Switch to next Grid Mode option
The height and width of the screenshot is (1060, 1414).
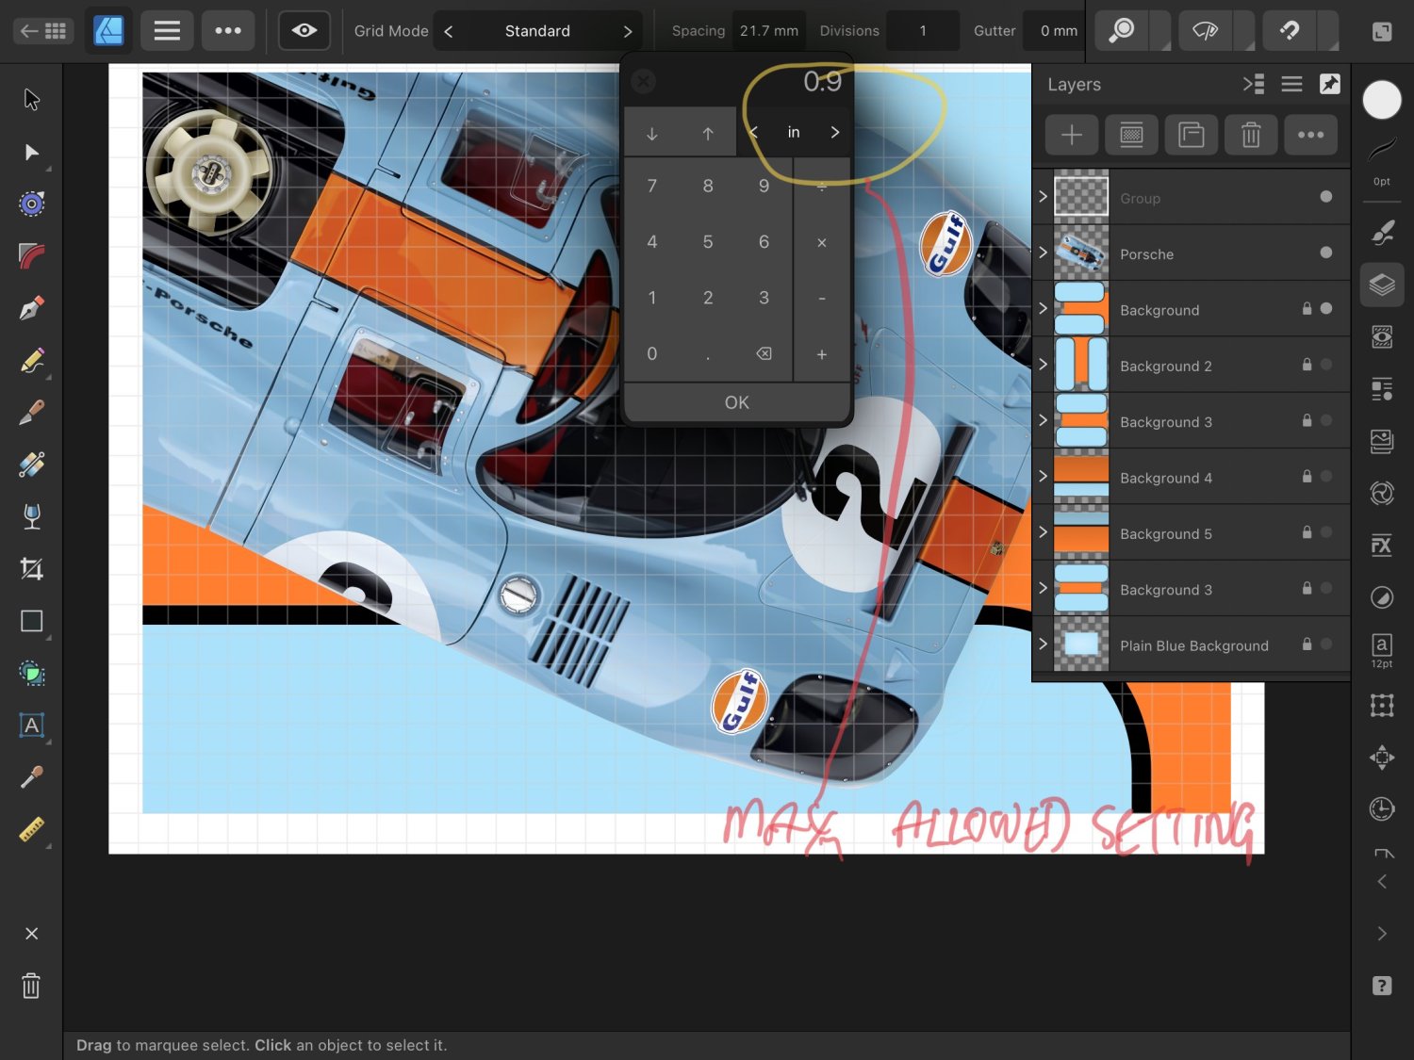(x=627, y=31)
